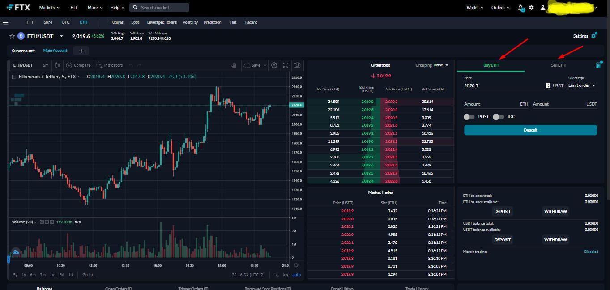Click DEPOSIT under ETH balance

click(502, 211)
